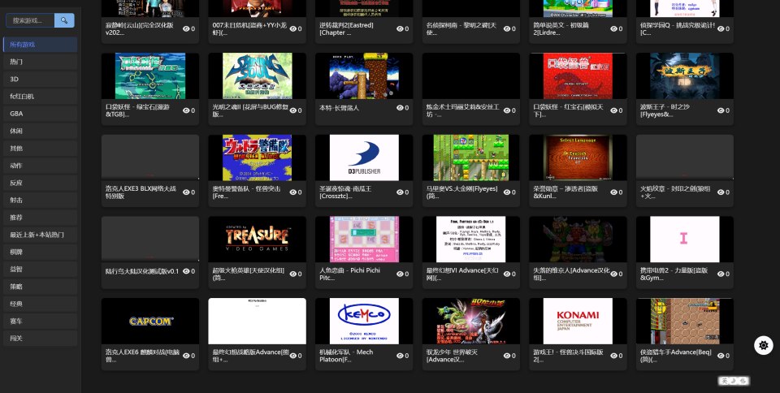This screenshot has width=780, height=393.
Task: Open the 最近上新+本站热门 category
Action: (40, 235)
